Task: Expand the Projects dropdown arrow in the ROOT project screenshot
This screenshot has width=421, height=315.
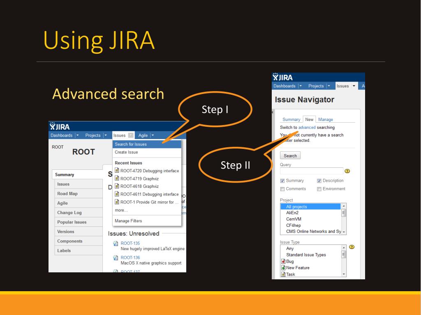Action: (106, 135)
